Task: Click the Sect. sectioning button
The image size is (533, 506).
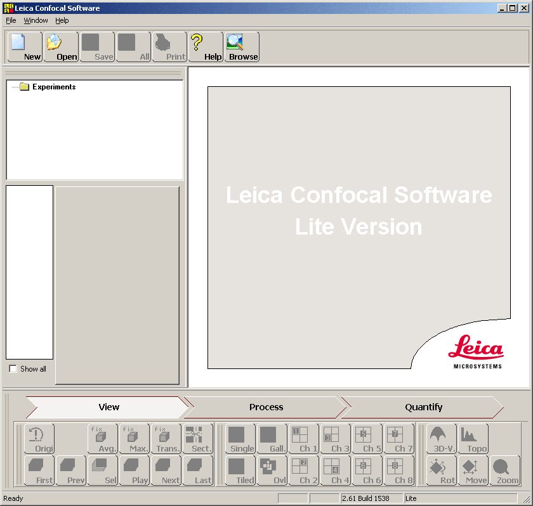Action: [198, 439]
